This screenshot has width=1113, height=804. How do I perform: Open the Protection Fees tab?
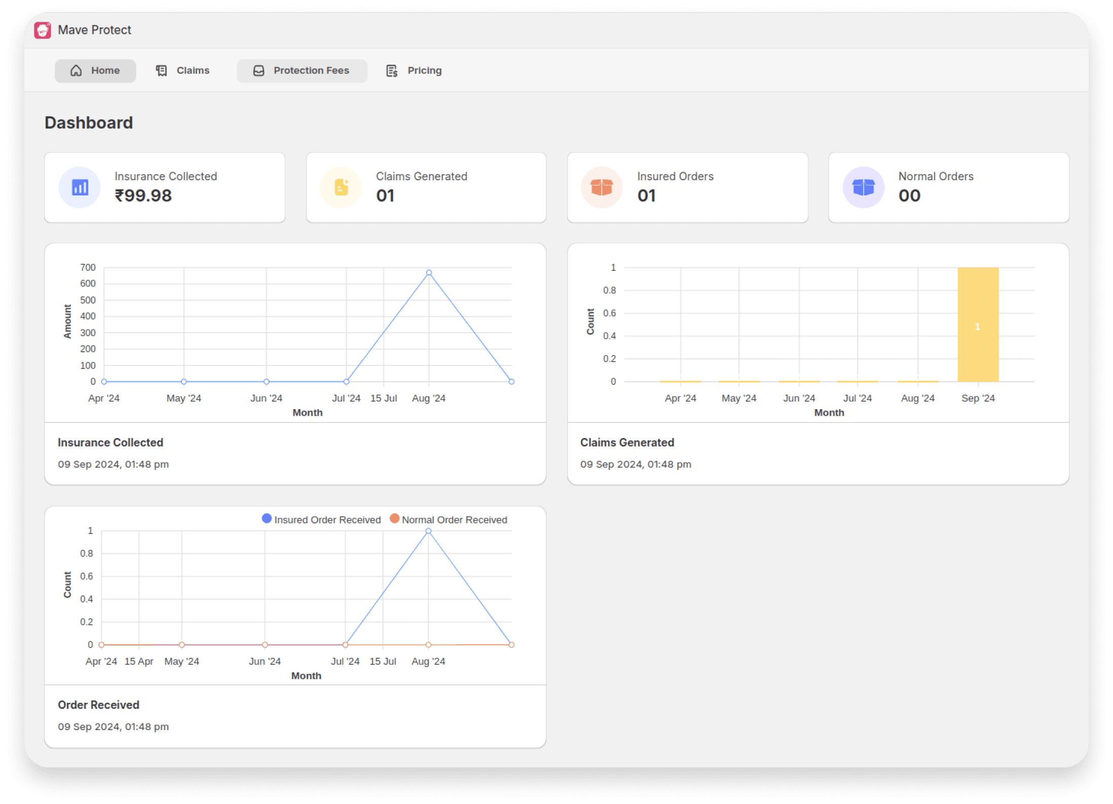[x=302, y=71]
